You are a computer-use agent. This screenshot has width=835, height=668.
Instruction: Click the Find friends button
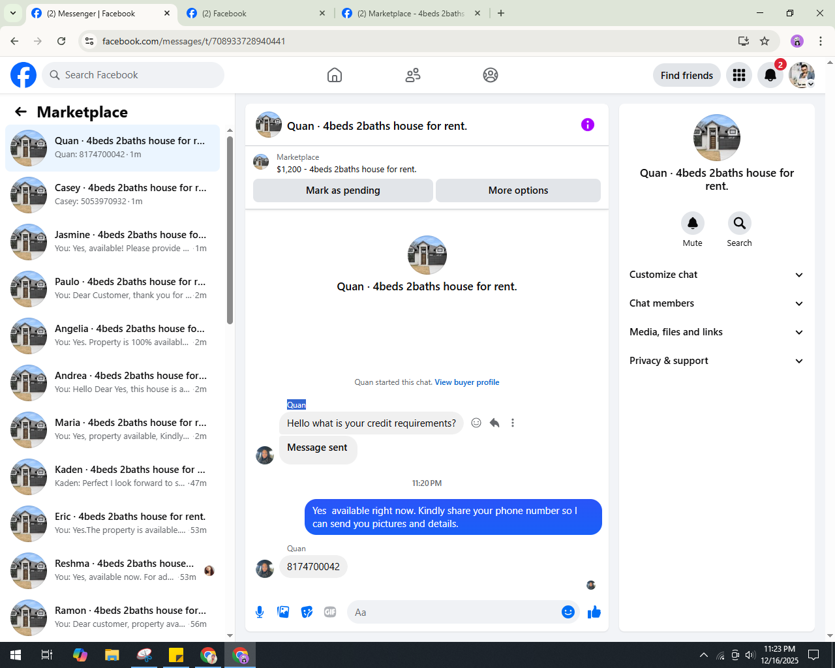coord(687,75)
